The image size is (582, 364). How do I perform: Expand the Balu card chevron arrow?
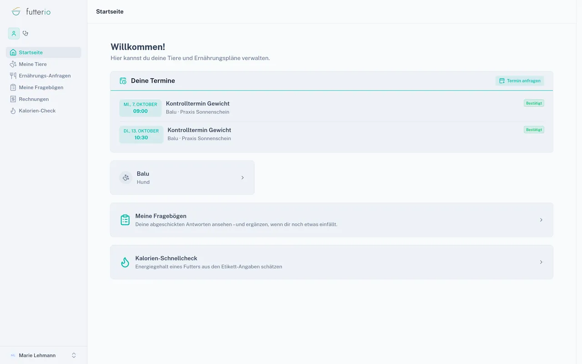click(242, 177)
